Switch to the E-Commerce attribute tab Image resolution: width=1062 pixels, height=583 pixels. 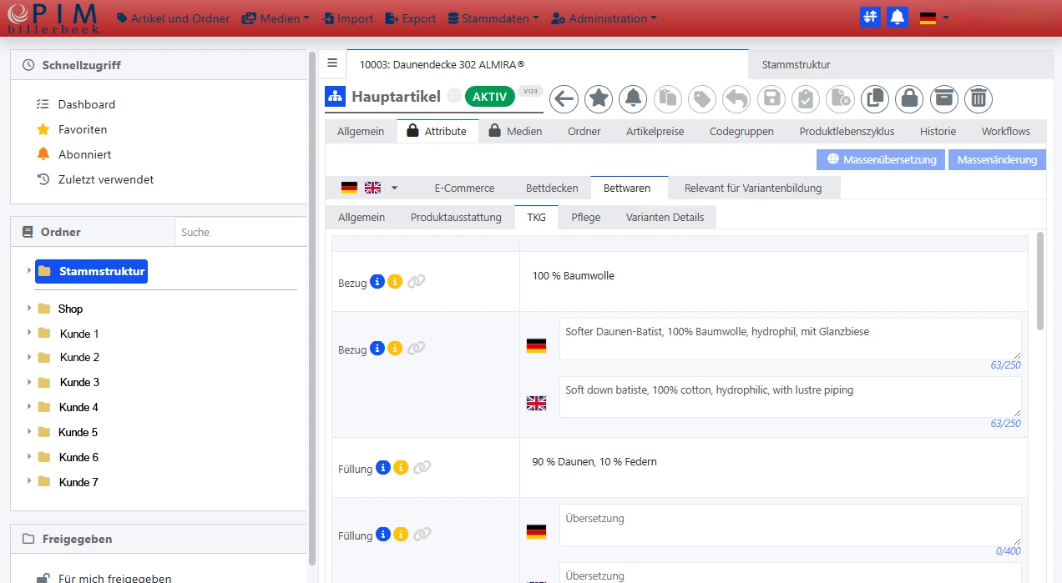coord(464,188)
